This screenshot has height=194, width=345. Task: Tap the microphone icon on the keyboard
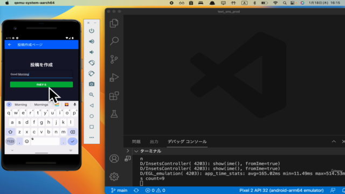tap(75, 105)
